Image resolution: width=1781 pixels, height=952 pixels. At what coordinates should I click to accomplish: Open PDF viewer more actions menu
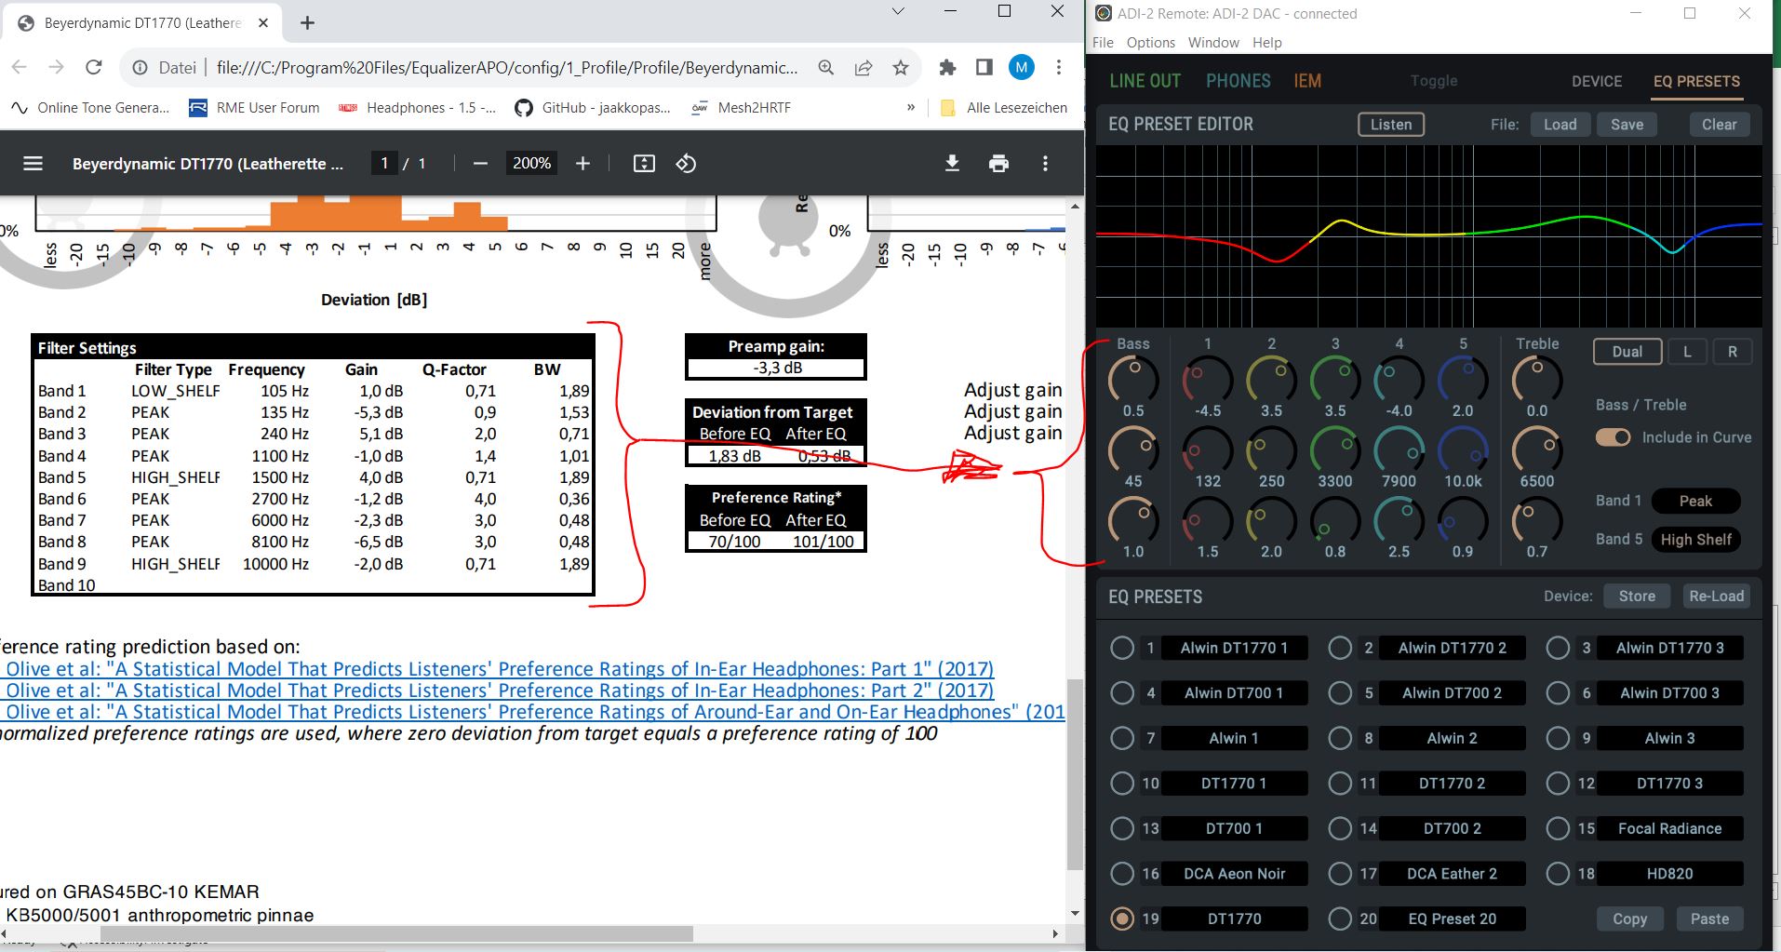pyautogui.click(x=1045, y=164)
